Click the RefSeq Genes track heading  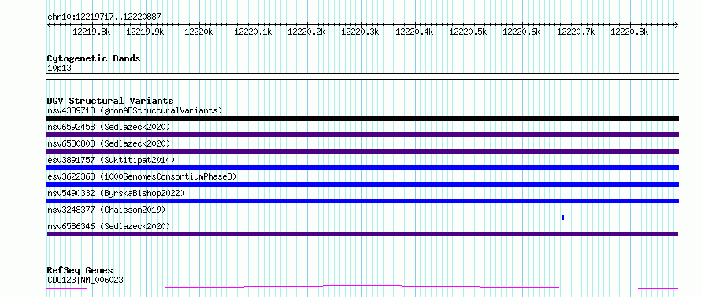coord(80,271)
